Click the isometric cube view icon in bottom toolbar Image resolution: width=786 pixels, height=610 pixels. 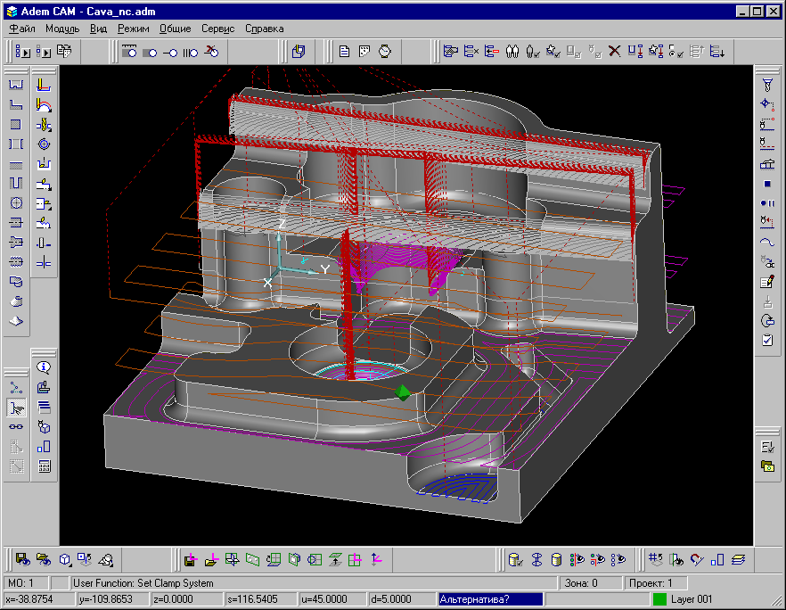65,559
